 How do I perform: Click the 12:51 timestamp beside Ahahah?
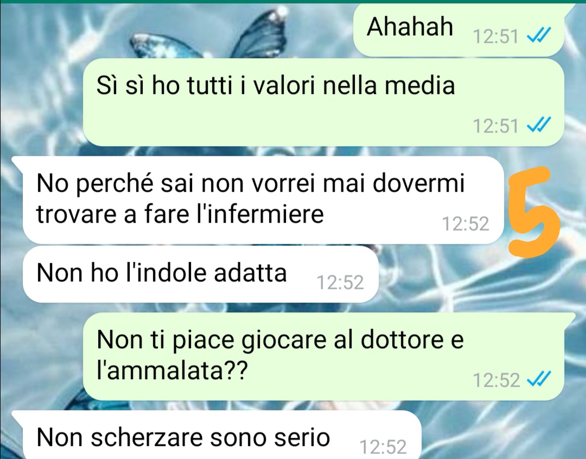[x=495, y=36]
